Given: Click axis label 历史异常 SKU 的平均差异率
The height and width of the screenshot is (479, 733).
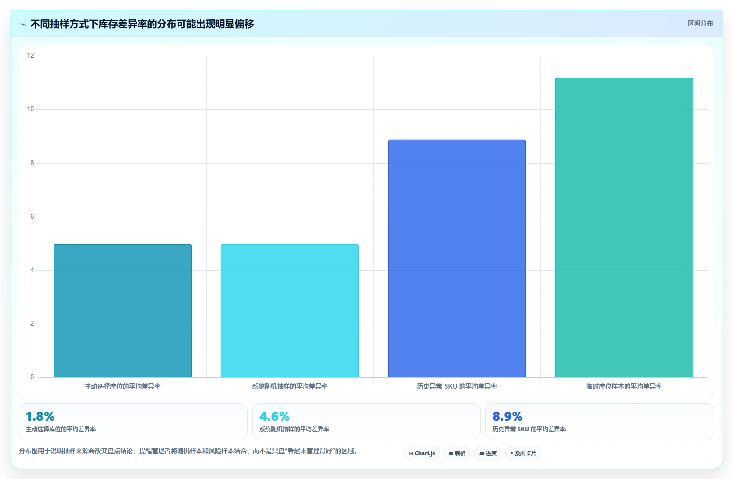Looking at the screenshot, I should coord(457,386).
